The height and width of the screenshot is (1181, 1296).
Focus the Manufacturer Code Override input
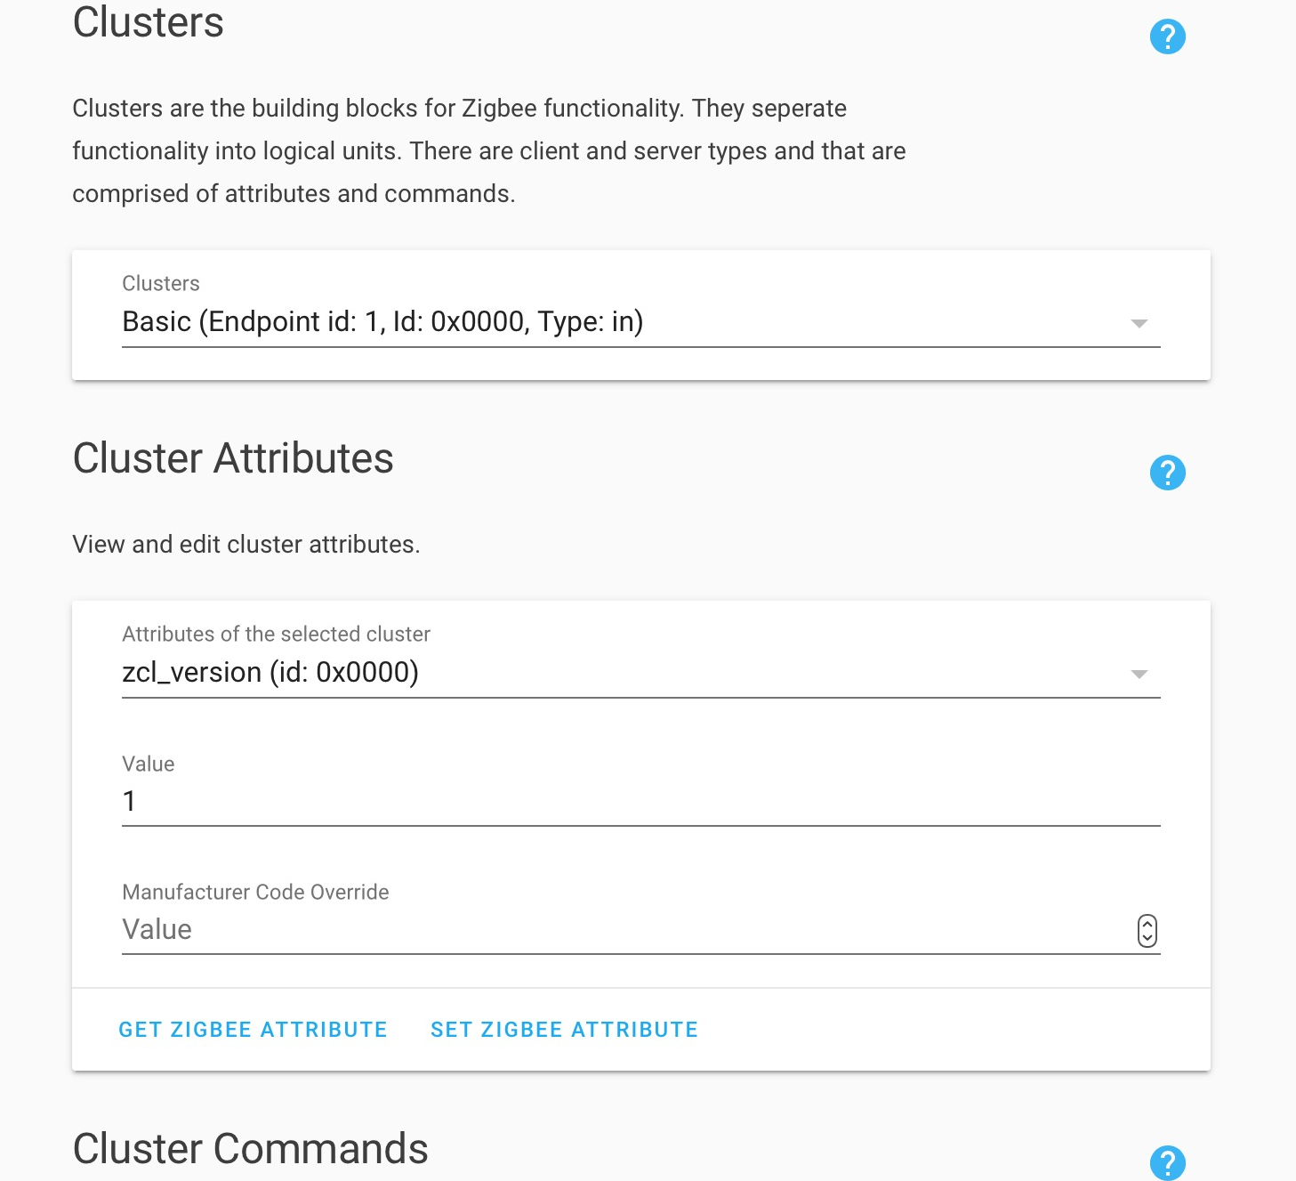click(x=627, y=930)
